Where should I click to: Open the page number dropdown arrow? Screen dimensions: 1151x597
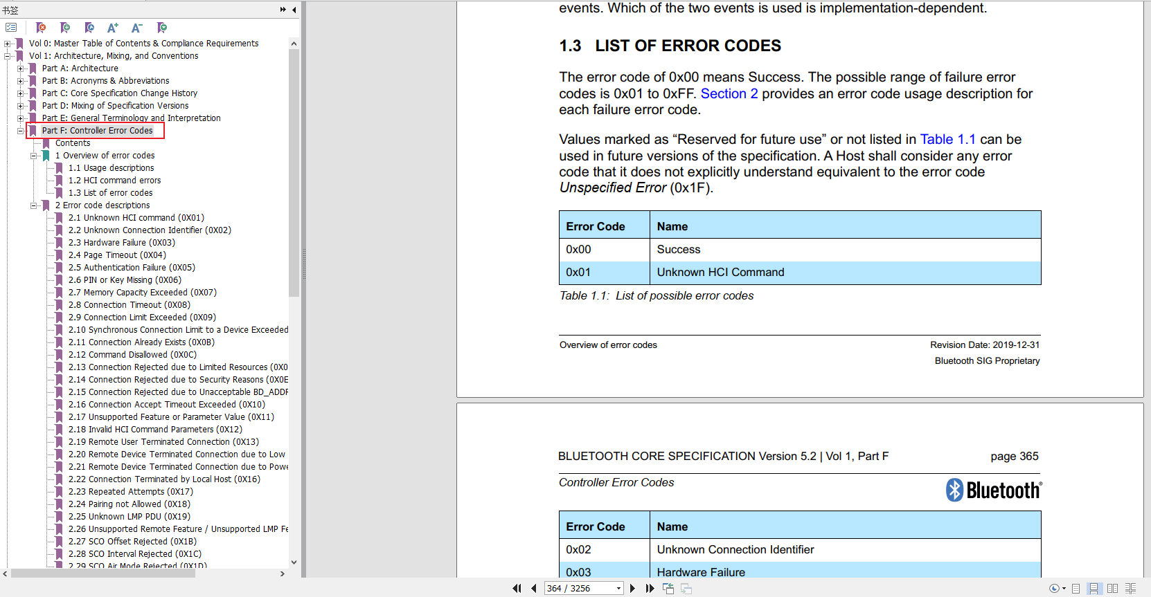tap(618, 589)
